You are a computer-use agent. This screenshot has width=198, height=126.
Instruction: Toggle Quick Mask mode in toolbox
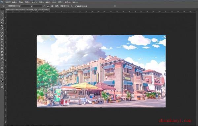[x=2, y=84]
